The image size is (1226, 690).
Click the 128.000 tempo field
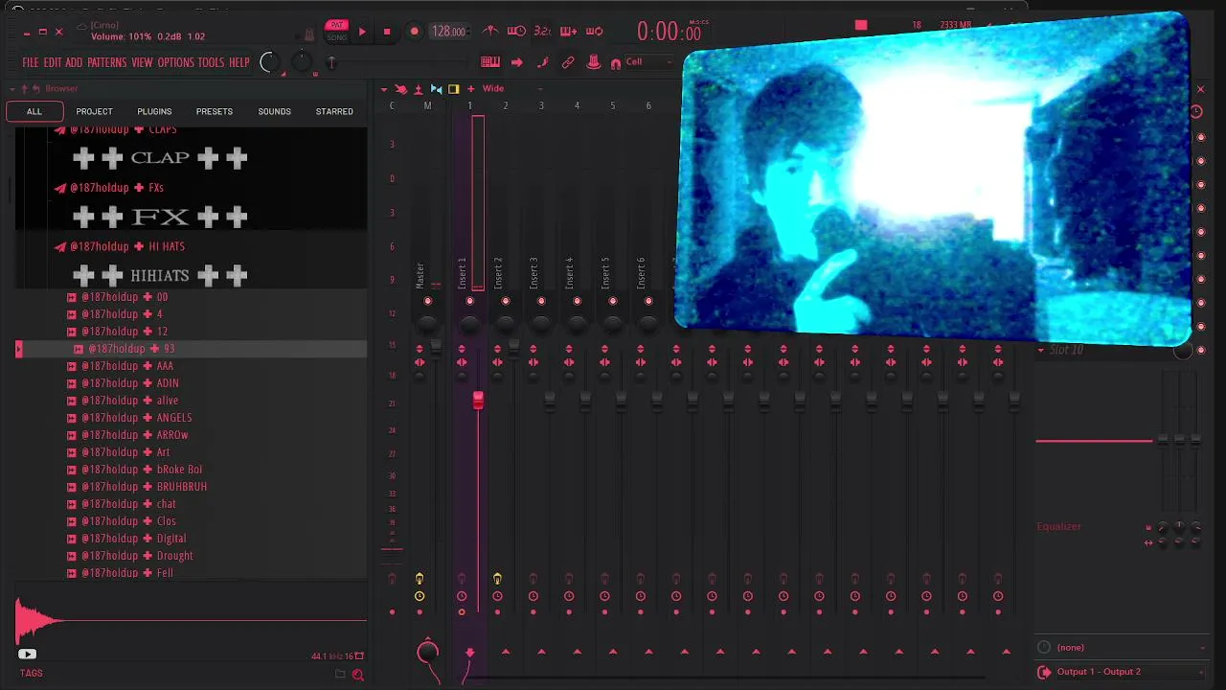(x=448, y=32)
